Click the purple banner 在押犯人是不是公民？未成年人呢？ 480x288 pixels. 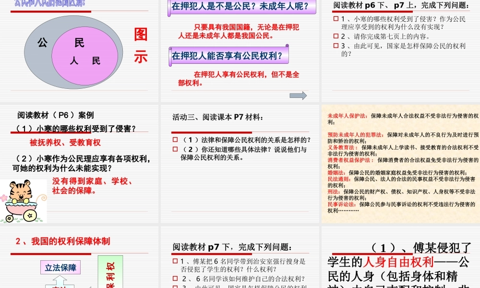tap(242, 6)
